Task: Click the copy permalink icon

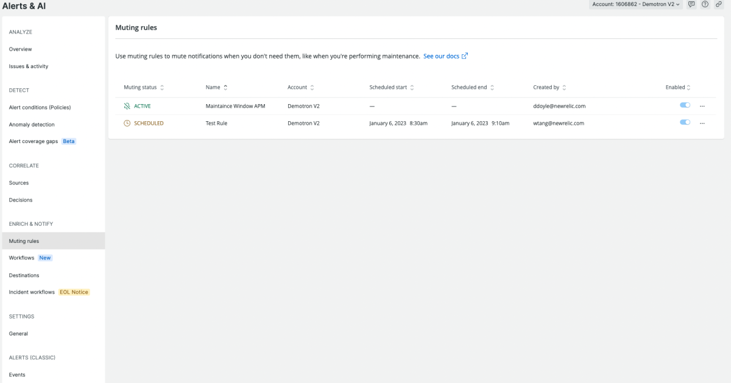Action: [x=719, y=4]
